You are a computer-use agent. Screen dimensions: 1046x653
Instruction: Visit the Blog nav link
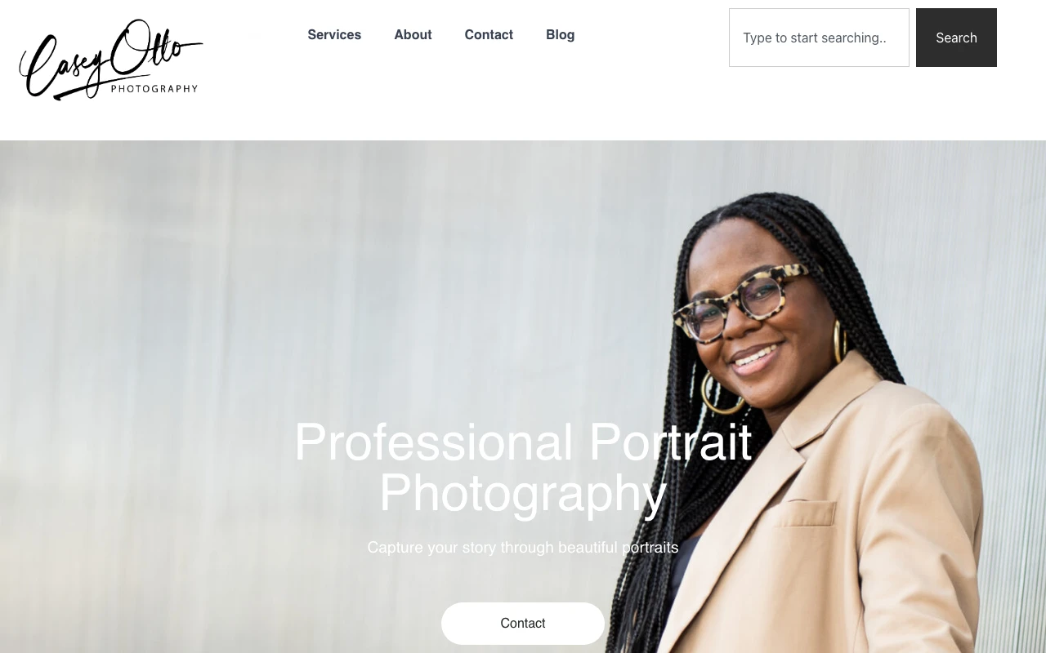tap(560, 34)
